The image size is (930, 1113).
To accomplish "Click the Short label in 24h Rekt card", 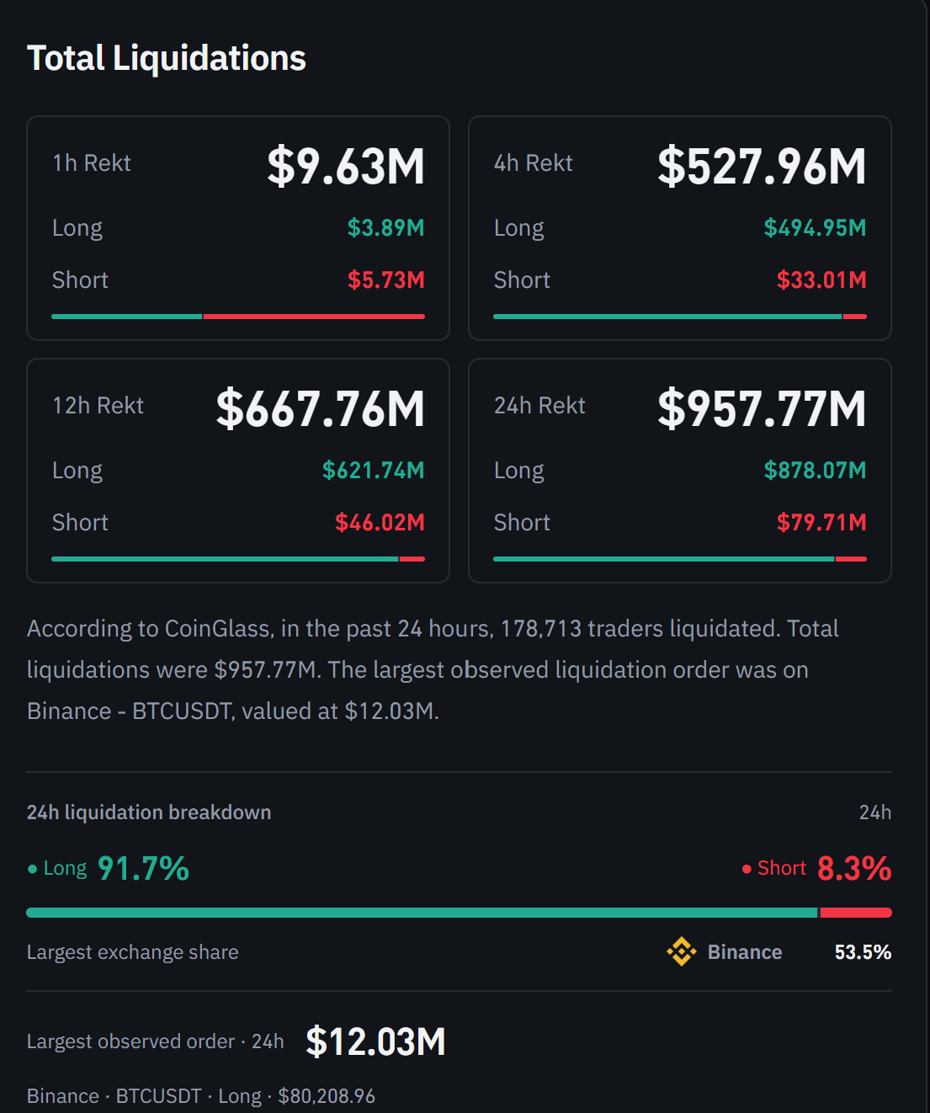I will [x=523, y=523].
